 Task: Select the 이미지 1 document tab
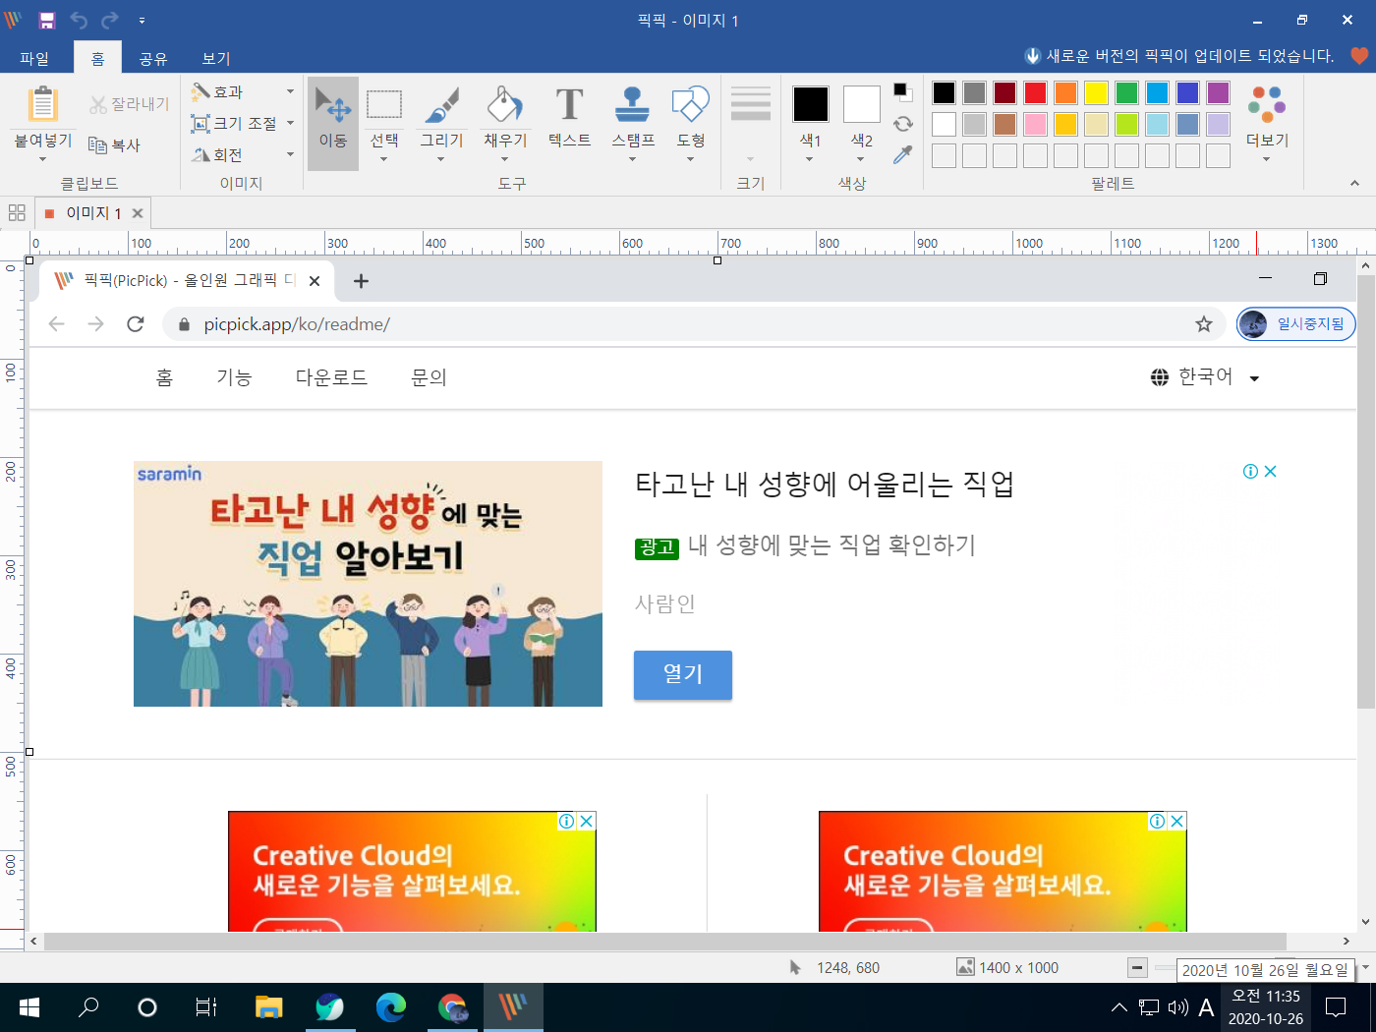point(94,213)
